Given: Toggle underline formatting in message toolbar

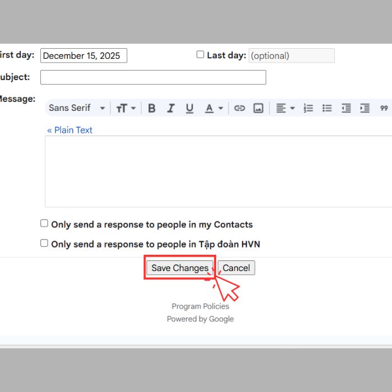Looking at the screenshot, I should point(189,108).
